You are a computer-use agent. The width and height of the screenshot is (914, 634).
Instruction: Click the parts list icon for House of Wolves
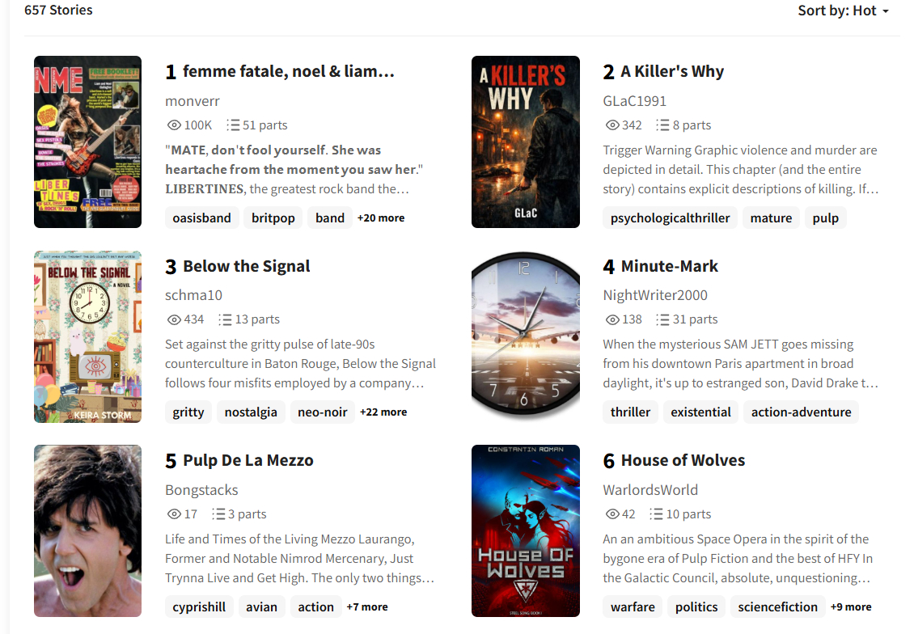point(656,514)
